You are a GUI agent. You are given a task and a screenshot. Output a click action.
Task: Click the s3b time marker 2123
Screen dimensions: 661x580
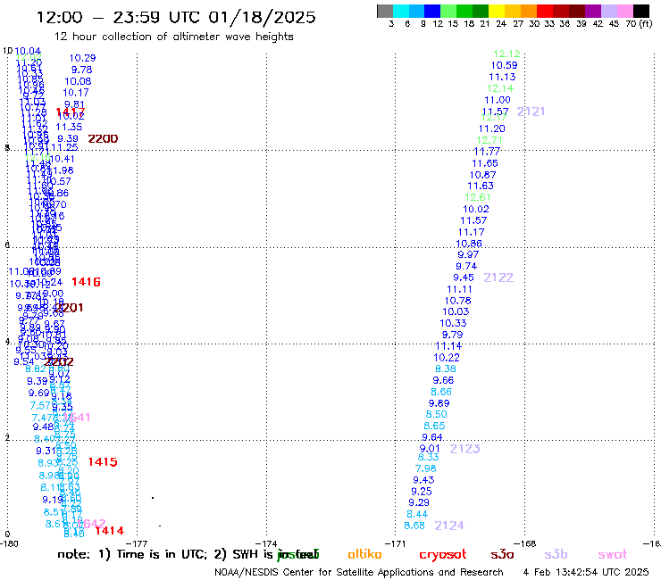click(464, 449)
